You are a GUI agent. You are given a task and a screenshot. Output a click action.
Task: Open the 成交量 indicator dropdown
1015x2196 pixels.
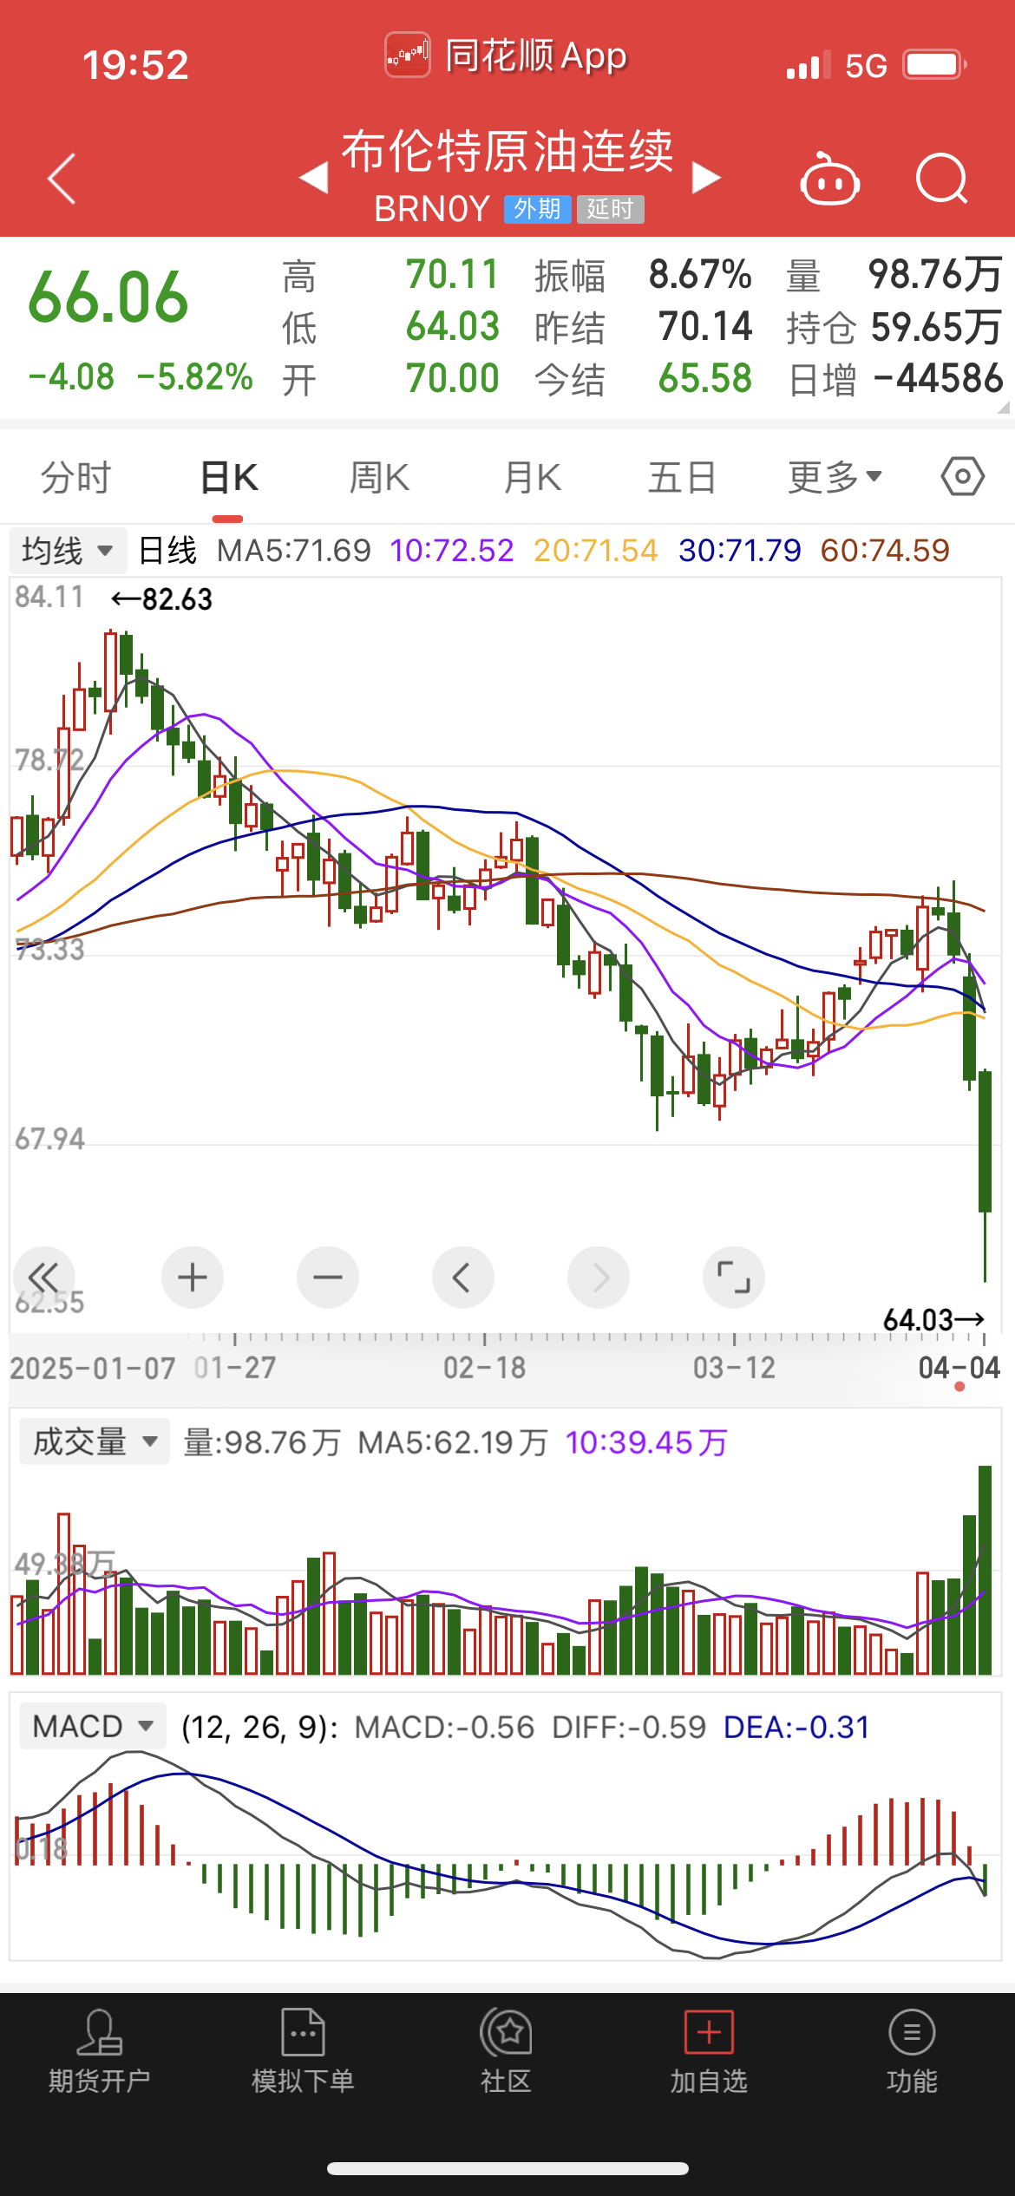pyautogui.click(x=95, y=1442)
